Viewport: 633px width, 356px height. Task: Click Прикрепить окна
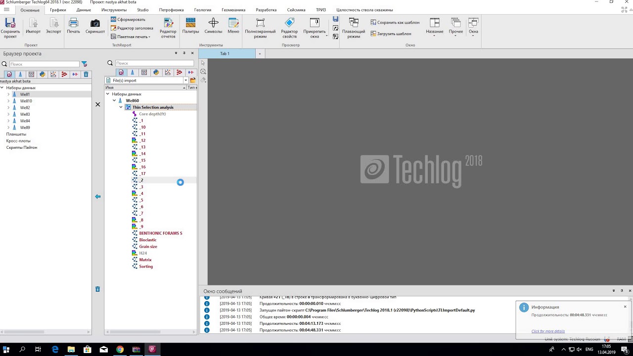[x=315, y=28]
